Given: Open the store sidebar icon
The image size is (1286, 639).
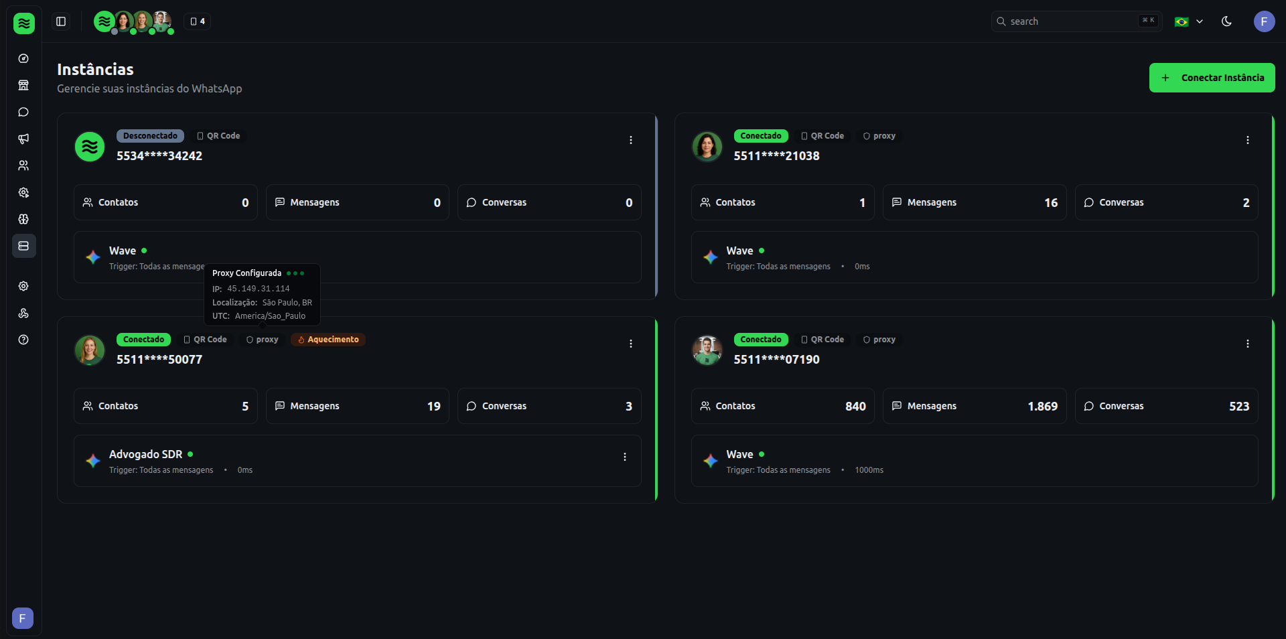Looking at the screenshot, I should [x=23, y=85].
